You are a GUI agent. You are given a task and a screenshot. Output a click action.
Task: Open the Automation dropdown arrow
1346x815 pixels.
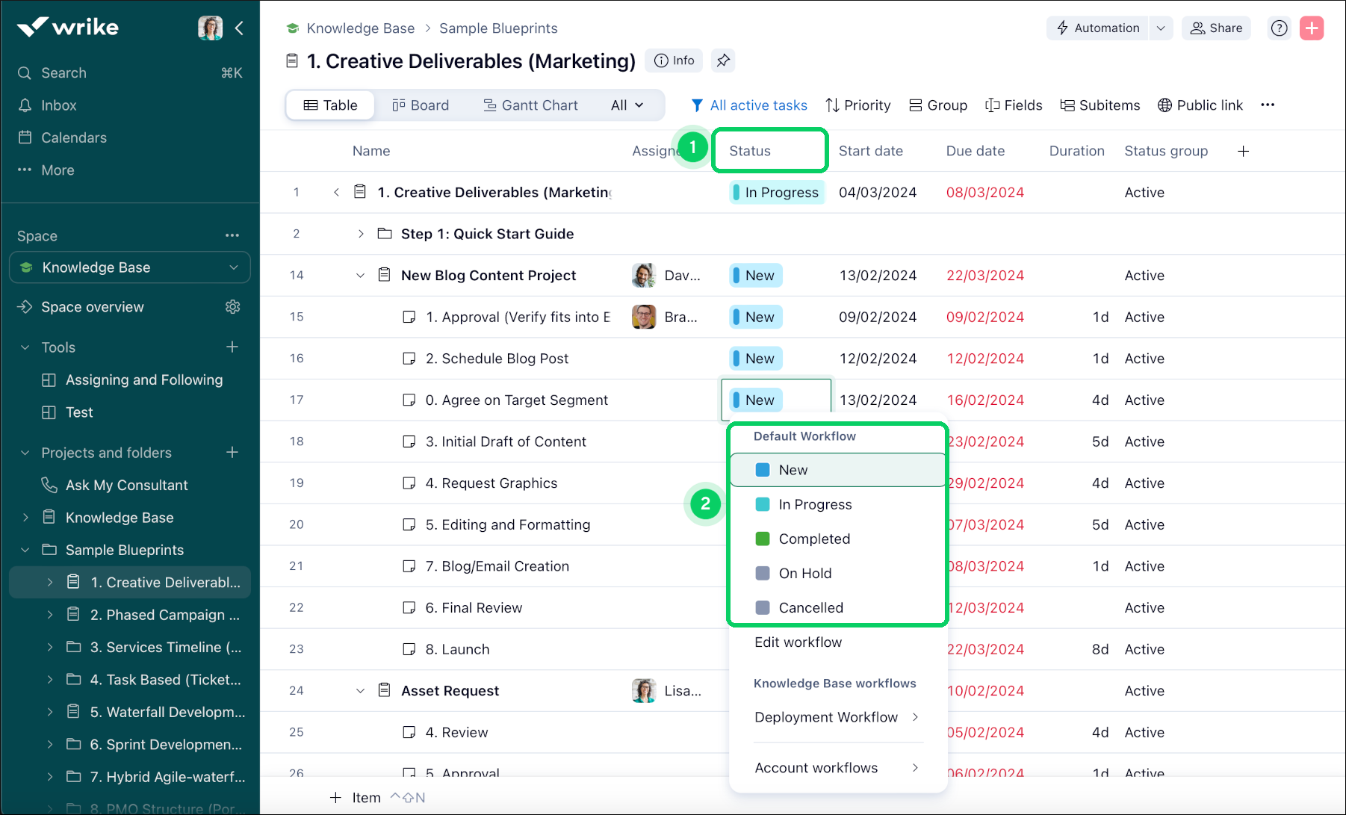[x=1160, y=28]
